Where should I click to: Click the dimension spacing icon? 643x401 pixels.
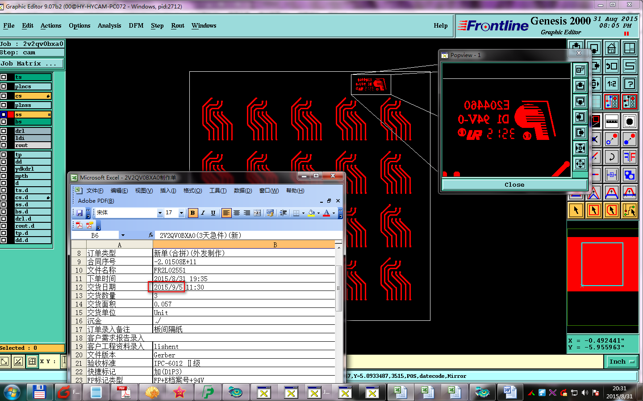(611, 175)
